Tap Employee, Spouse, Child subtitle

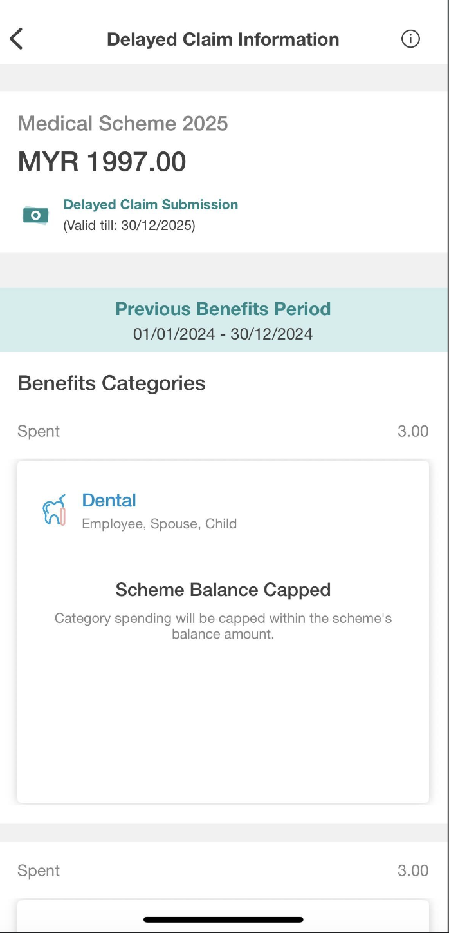tap(159, 524)
